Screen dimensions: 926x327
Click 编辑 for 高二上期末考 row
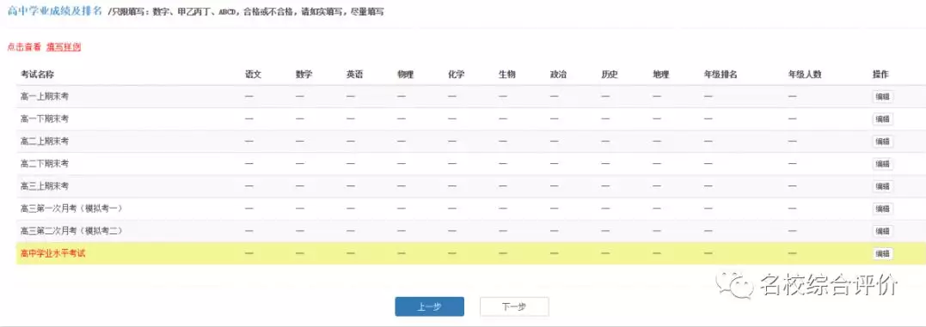(x=882, y=142)
